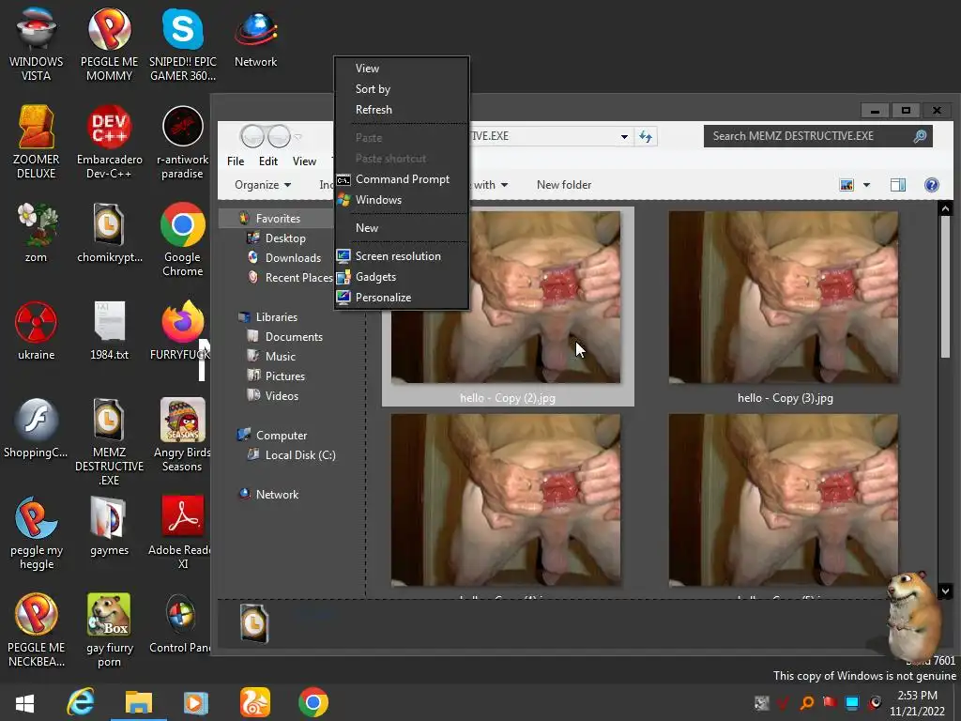Select Gadgets from the context menu
961x721 pixels.
(x=402, y=277)
